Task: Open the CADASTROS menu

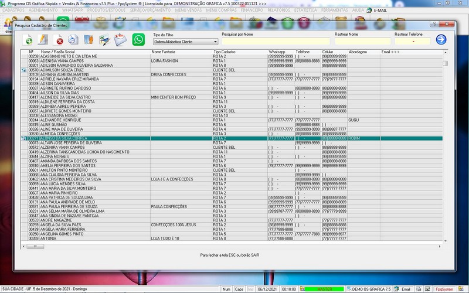Action: 13,10
